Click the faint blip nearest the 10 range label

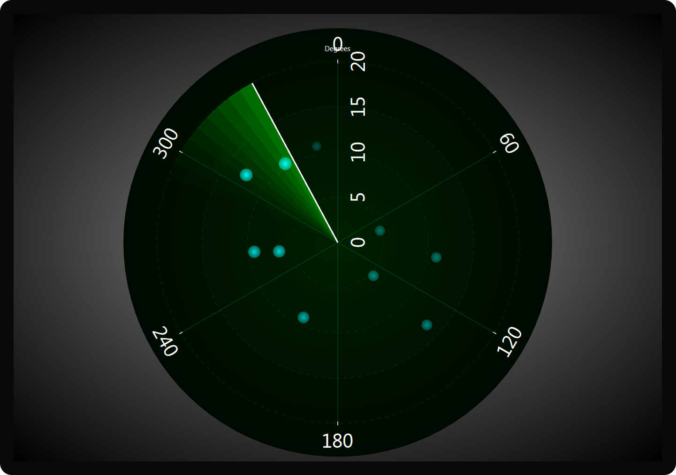(317, 146)
